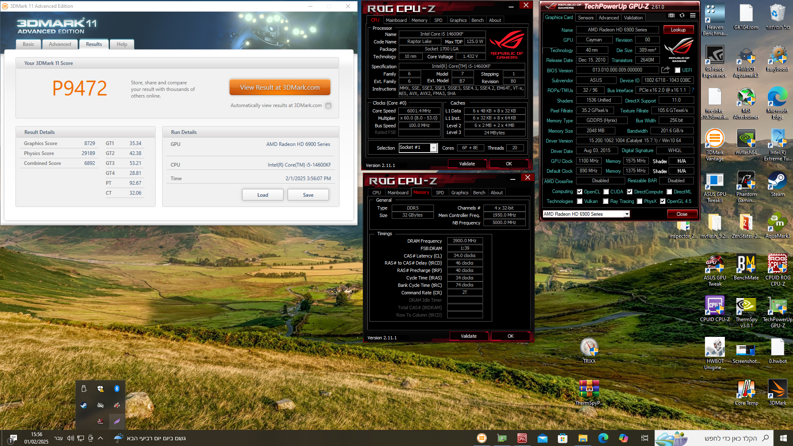Click GPU-Z refresh icon
Viewport: 793px width, 446px height.
pos(682,16)
